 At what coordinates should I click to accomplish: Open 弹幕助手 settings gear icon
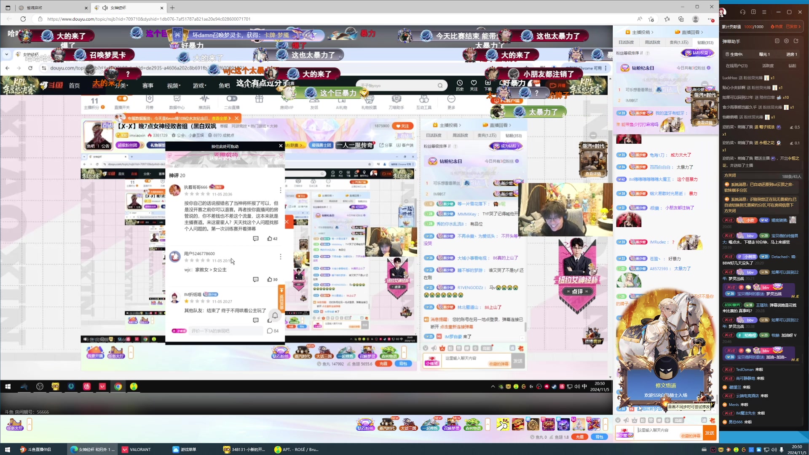(786, 41)
